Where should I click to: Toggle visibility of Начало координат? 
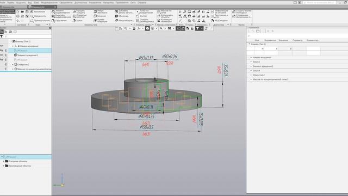click(2, 46)
